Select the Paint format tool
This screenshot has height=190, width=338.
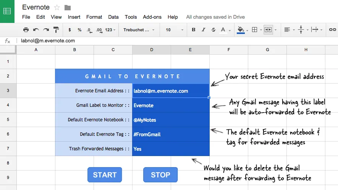[56, 30]
